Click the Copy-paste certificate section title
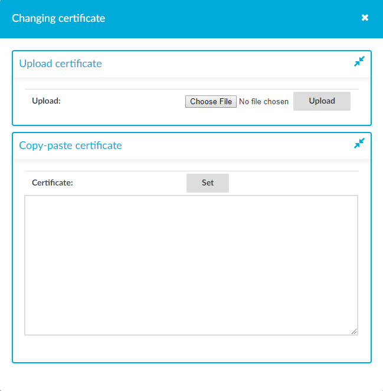383x391 pixels. pyautogui.click(x=70, y=145)
